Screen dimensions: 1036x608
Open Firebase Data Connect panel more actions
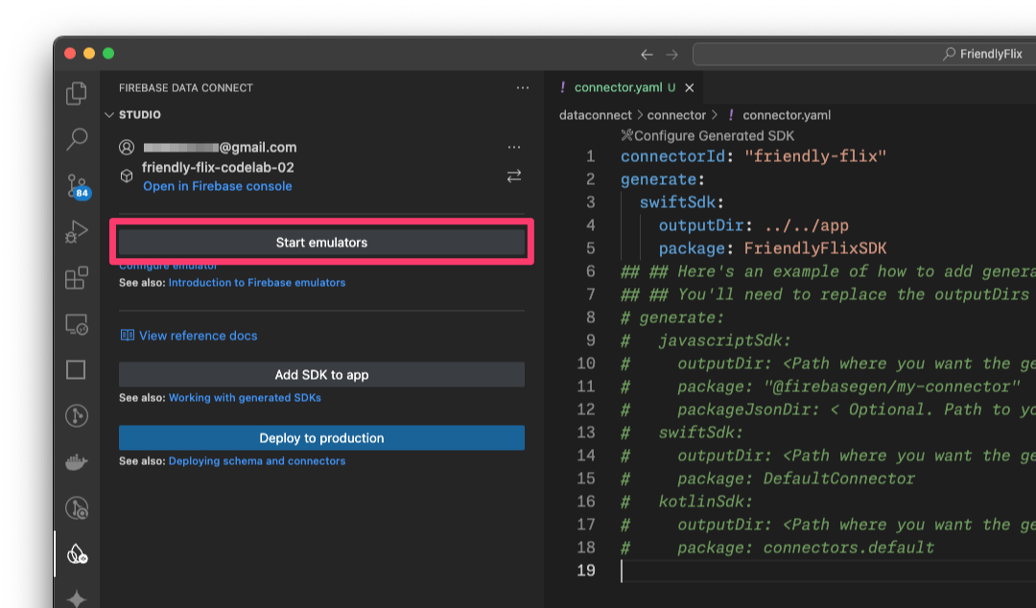click(x=522, y=87)
